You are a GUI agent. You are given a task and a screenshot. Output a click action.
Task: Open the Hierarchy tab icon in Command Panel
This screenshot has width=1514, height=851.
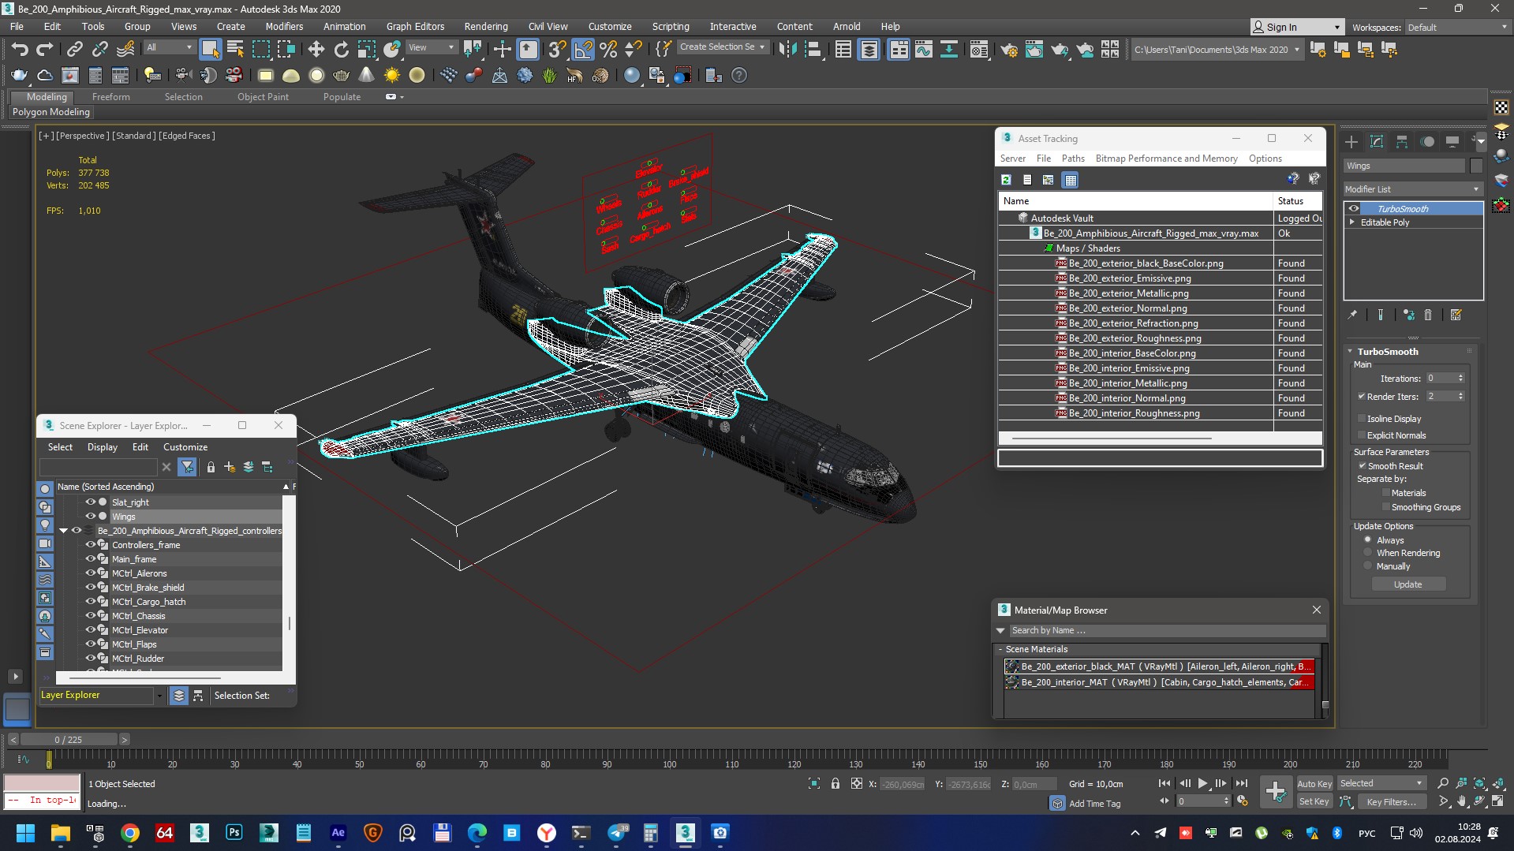pyautogui.click(x=1402, y=142)
